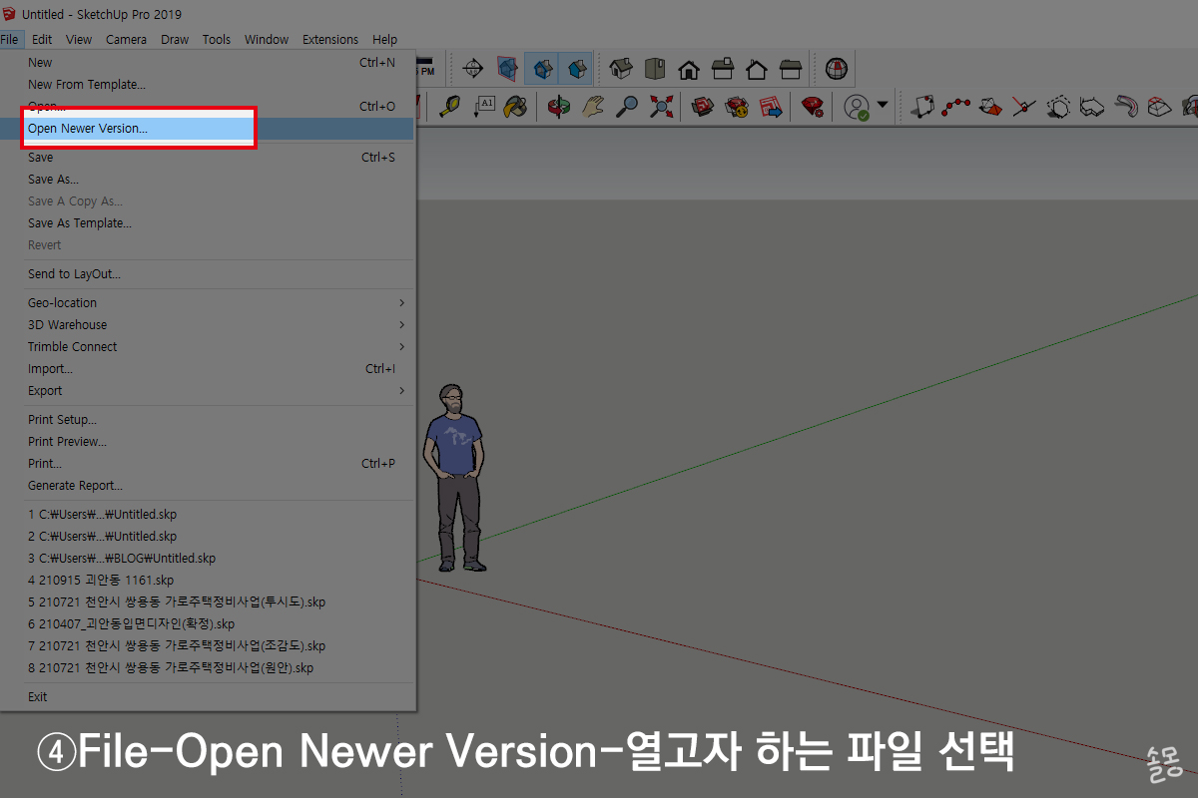This screenshot has width=1198, height=798.
Task: Open recent file 6 210407_괴안동입면디자인(확정).skp
Action: click(x=208, y=623)
